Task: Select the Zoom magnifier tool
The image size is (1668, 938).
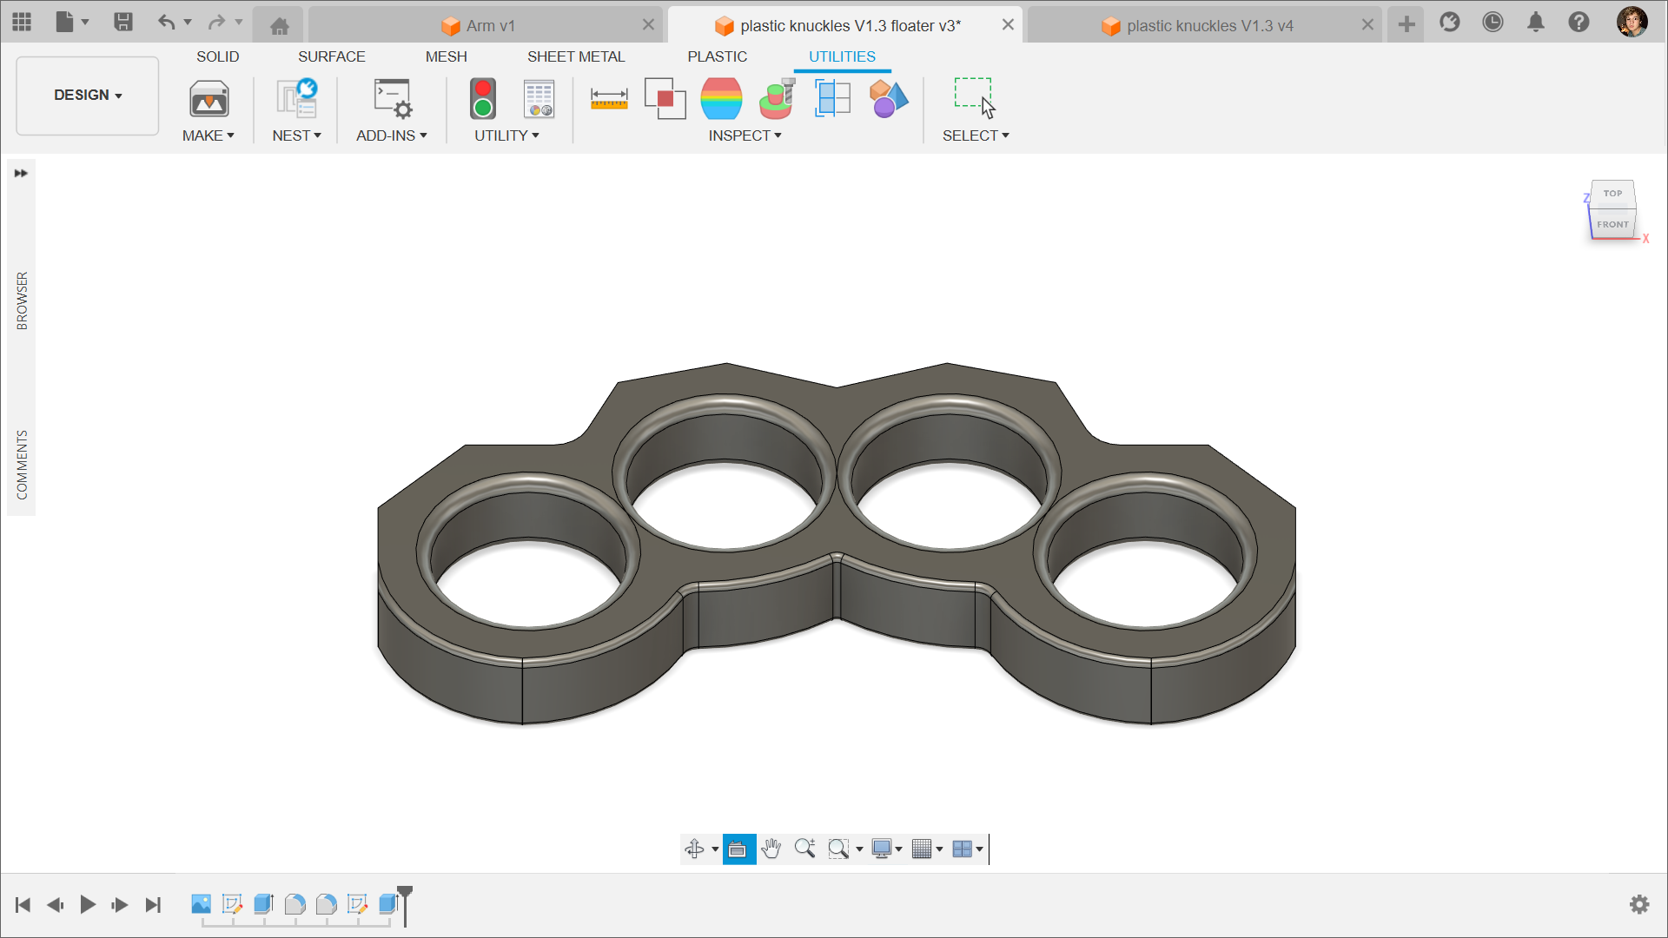Action: click(x=804, y=849)
